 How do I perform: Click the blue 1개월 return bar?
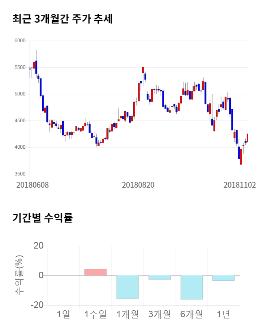pyautogui.click(x=128, y=287)
